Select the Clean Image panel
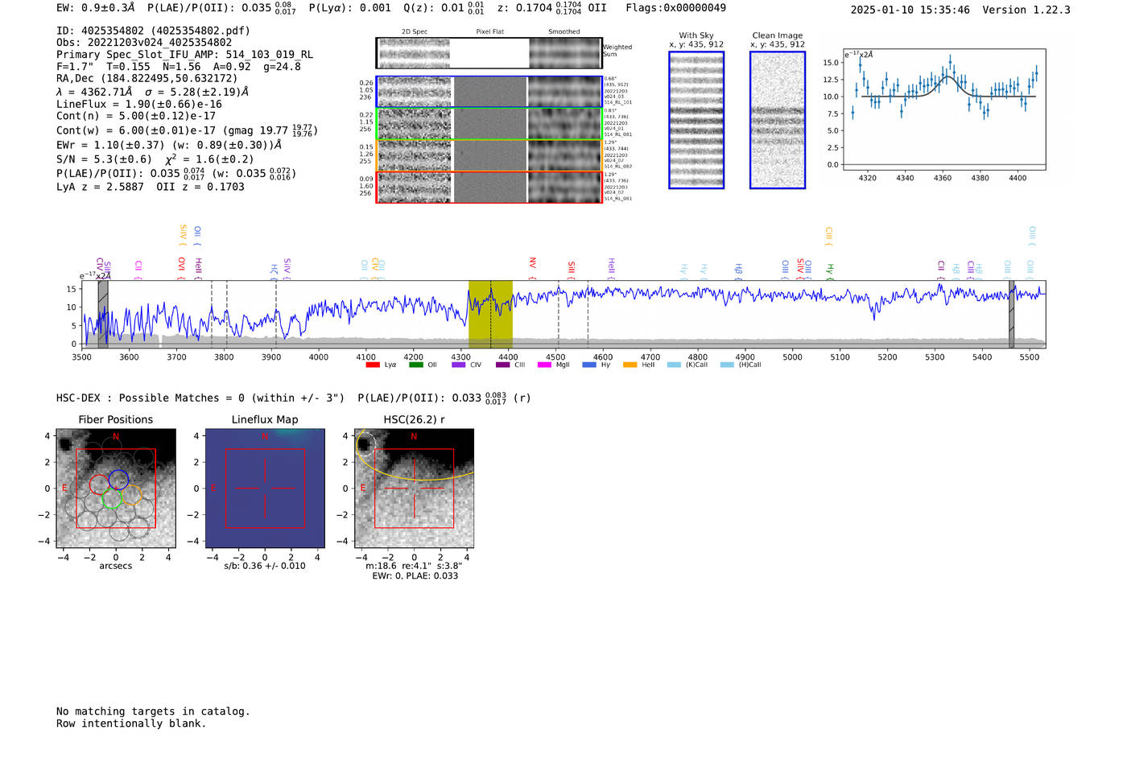This screenshot has height=767, width=1127. (778, 120)
